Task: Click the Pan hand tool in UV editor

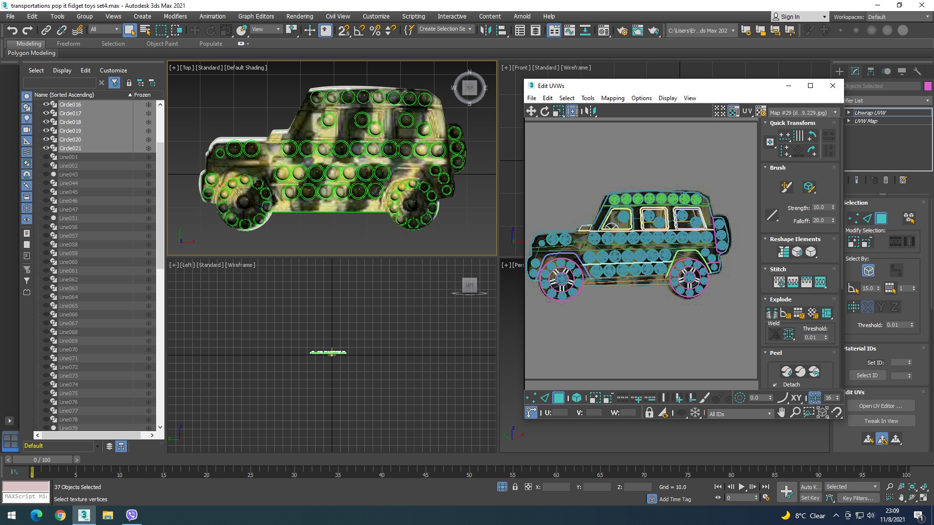Action: (781, 413)
